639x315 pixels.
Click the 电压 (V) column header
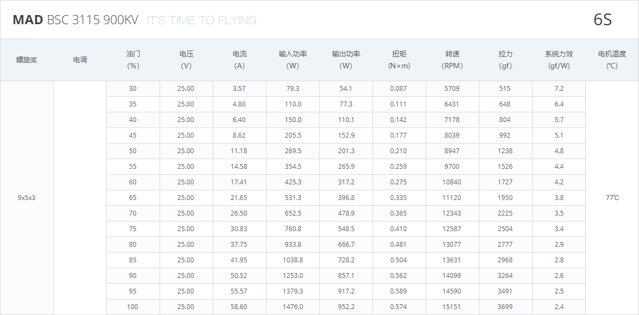pyautogui.click(x=186, y=60)
